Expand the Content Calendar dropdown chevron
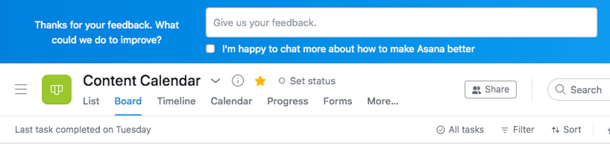The image size is (610, 144). click(216, 81)
